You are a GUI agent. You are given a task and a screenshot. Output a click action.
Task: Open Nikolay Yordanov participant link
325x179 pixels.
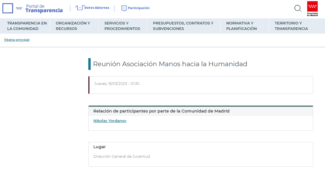click(x=110, y=121)
